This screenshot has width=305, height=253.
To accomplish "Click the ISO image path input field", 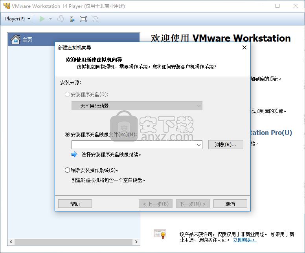I will 134,145.
